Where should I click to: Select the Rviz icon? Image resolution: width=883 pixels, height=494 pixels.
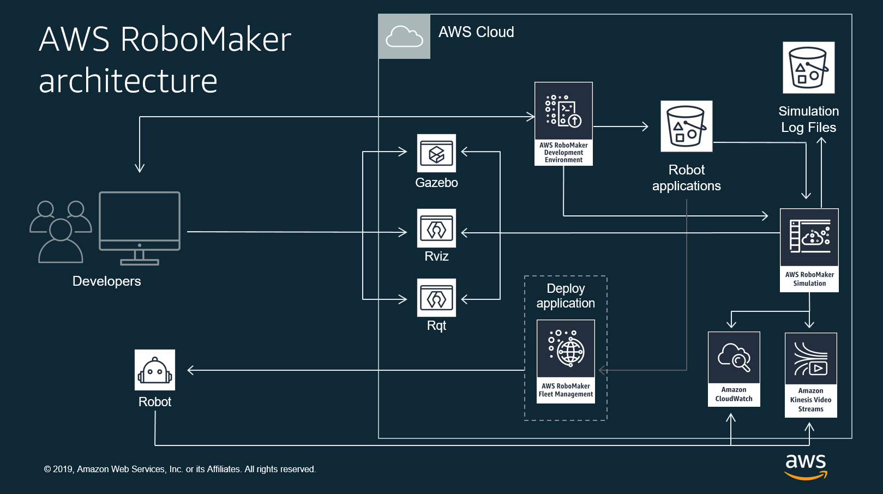tap(436, 228)
